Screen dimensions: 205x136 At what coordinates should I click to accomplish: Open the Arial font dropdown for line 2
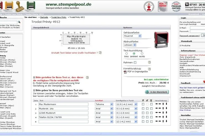pos(104,109)
